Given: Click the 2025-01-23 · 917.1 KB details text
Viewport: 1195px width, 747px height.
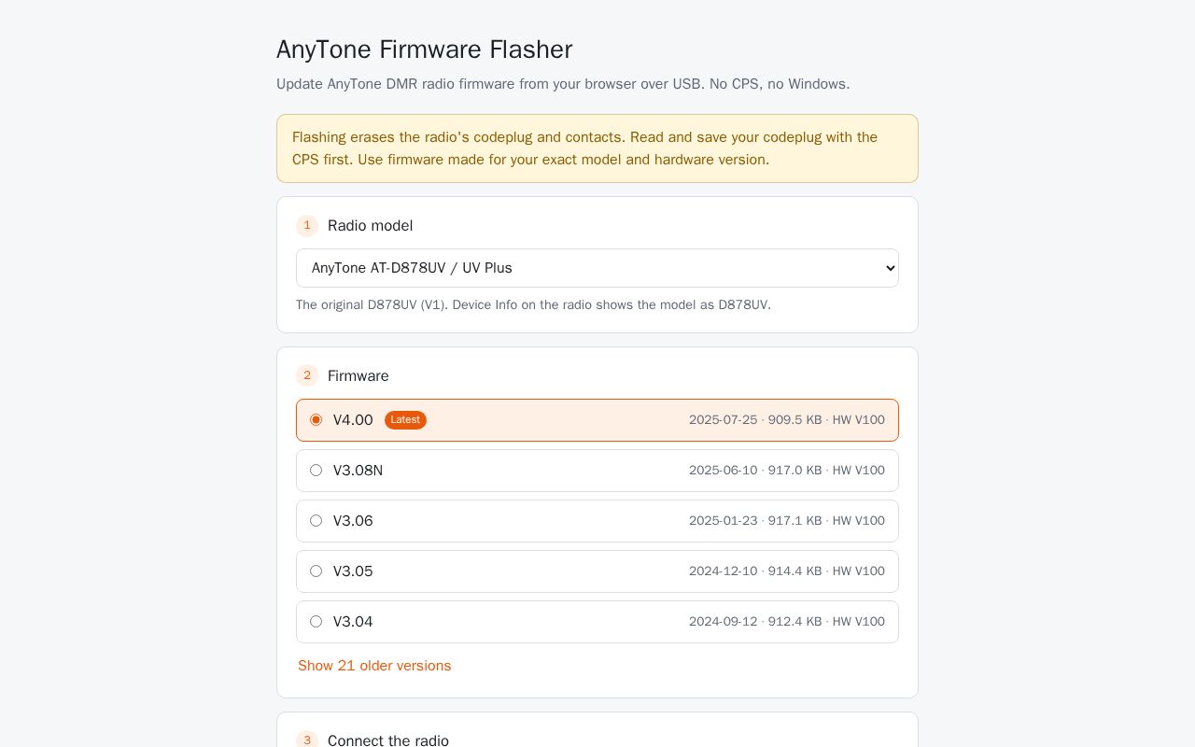Looking at the screenshot, I should (x=787, y=521).
